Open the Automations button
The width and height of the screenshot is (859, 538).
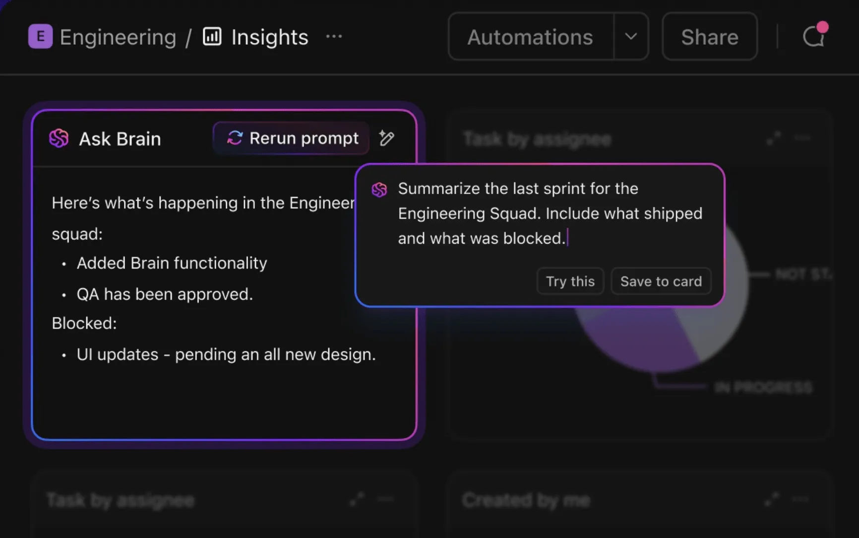[x=531, y=36]
